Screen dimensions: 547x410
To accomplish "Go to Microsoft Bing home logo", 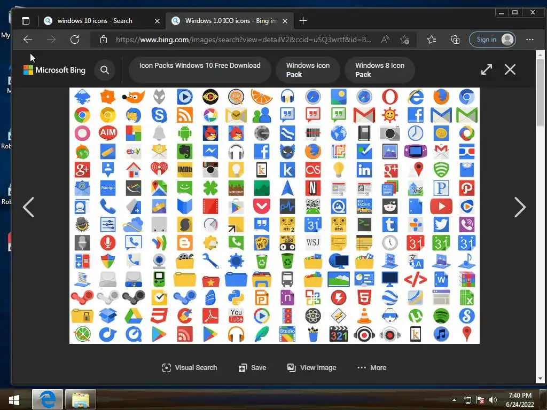I will click(54, 70).
